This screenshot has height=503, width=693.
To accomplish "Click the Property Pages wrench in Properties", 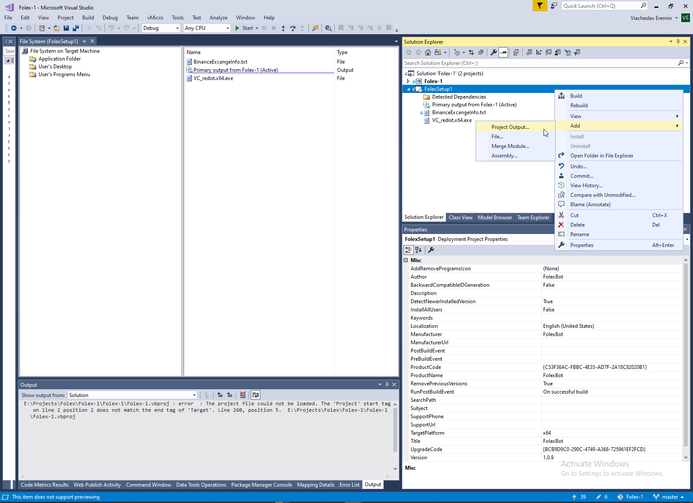I will (431, 250).
